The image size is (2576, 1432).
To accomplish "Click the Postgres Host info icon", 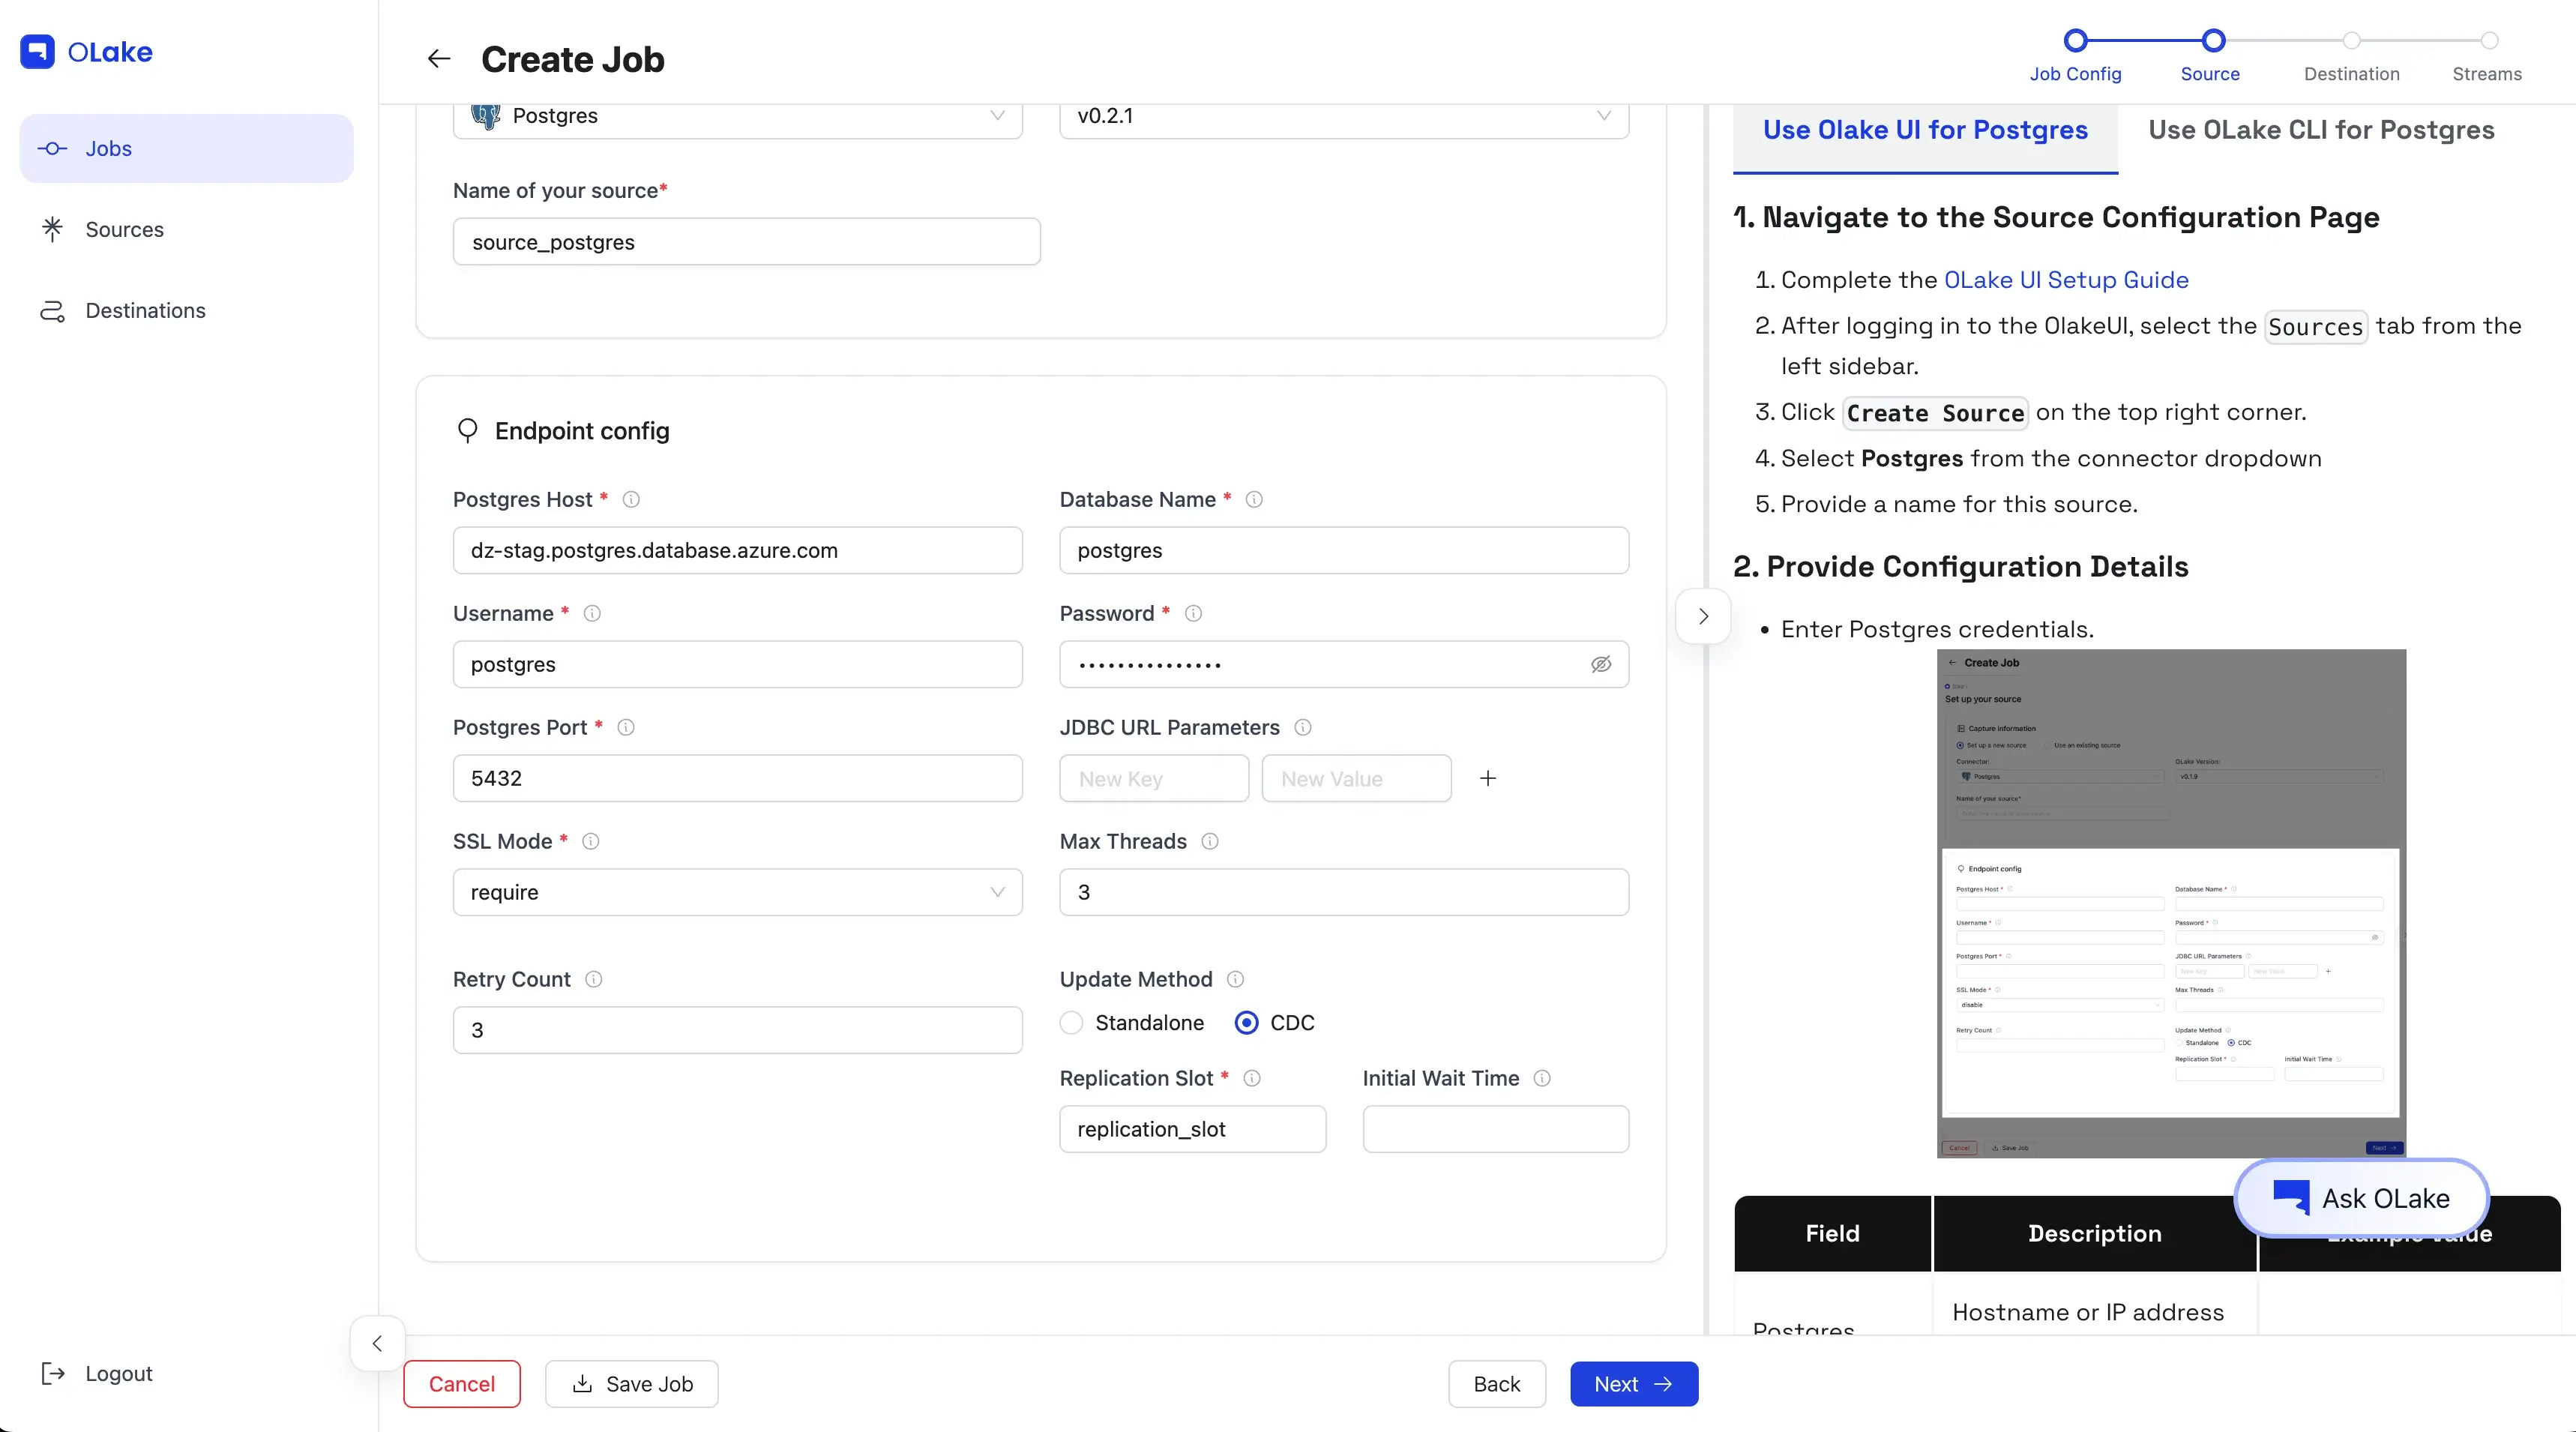I will click(x=631, y=499).
